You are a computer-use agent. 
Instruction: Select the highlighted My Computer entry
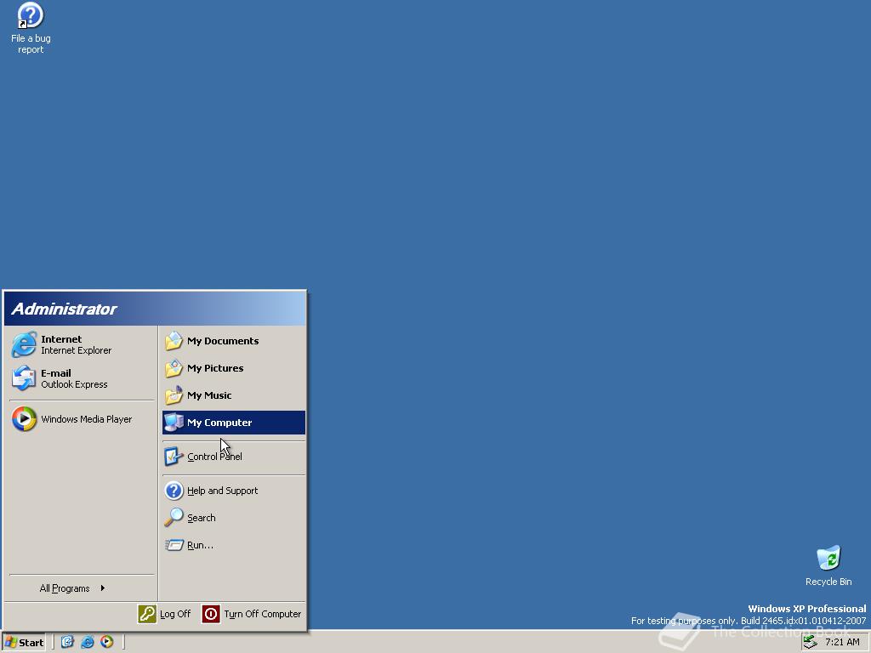pyautogui.click(x=233, y=423)
